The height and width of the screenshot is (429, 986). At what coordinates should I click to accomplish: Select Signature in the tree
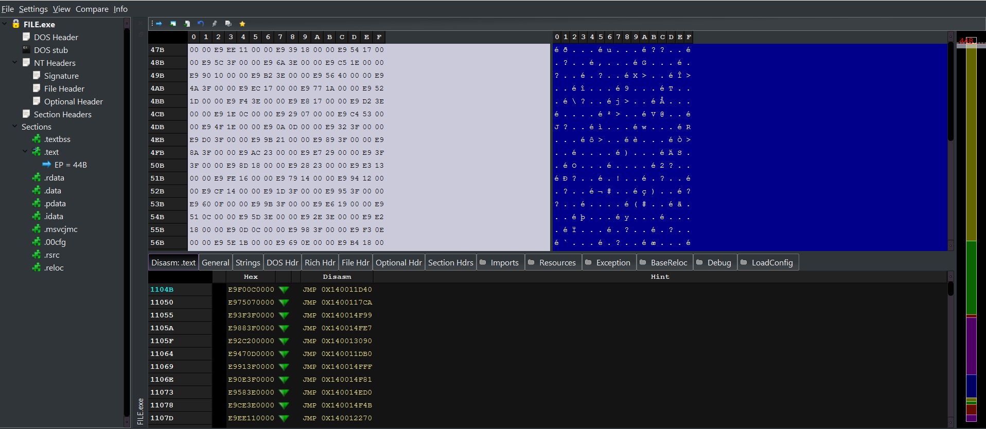[x=61, y=76]
